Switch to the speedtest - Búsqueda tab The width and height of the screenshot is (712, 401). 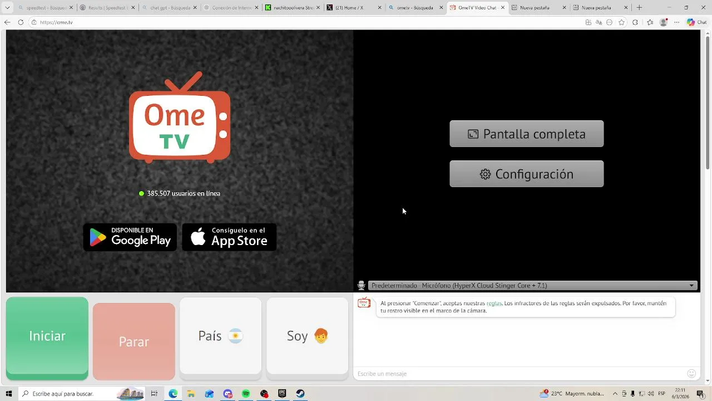tap(44, 8)
